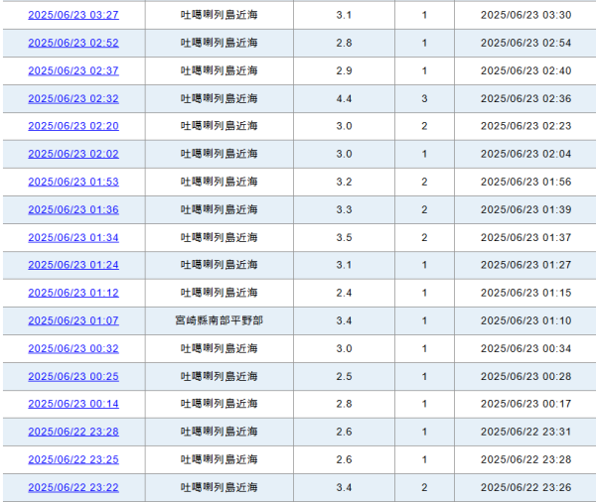Select the announcement time 2025/06/22 23:28
The height and width of the screenshot is (502, 596).
coord(525,459)
